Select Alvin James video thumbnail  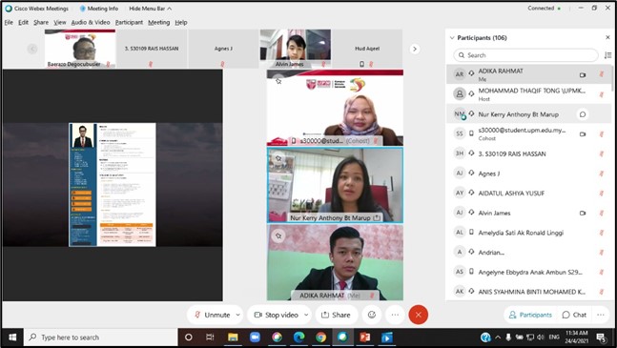tap(295, 49)
